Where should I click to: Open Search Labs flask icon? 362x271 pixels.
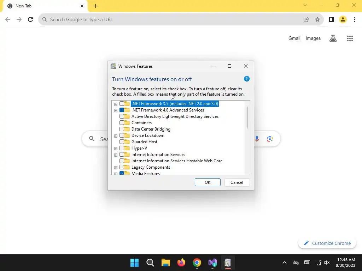(333, 38)
